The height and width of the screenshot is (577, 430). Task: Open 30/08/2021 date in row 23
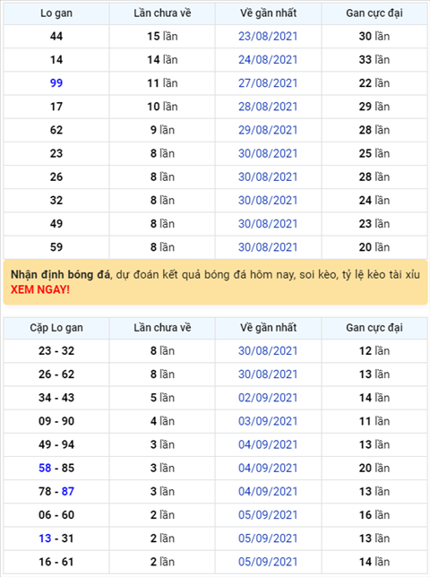click(268, 153)
